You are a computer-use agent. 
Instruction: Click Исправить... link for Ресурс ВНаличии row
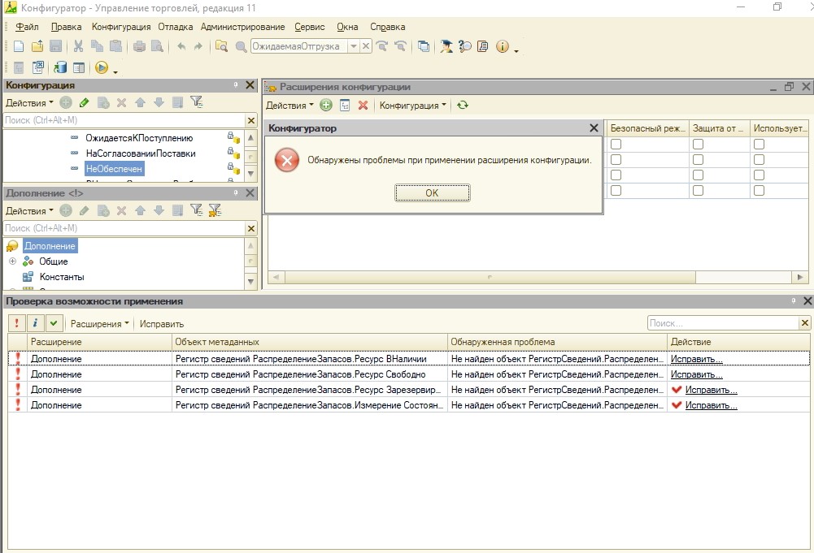(x=696, y=359)
